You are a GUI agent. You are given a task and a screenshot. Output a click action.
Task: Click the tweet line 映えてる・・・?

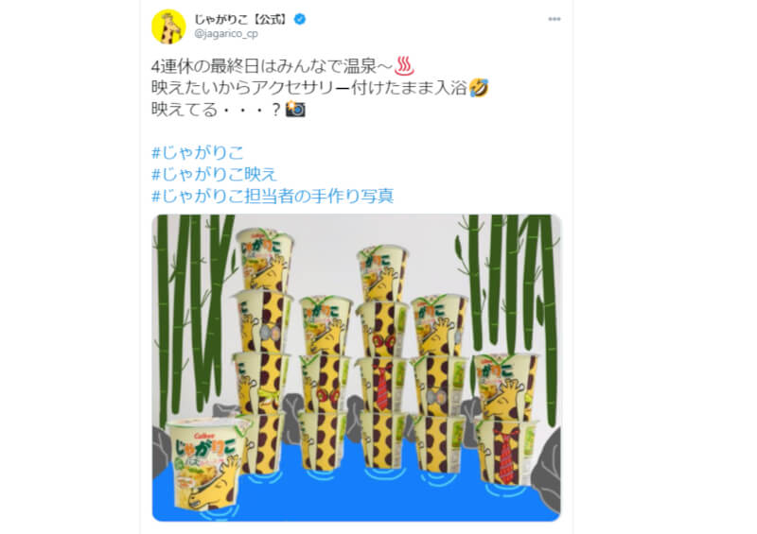coord(217,110)
